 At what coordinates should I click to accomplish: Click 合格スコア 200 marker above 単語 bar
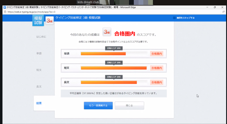click(114, 48)
